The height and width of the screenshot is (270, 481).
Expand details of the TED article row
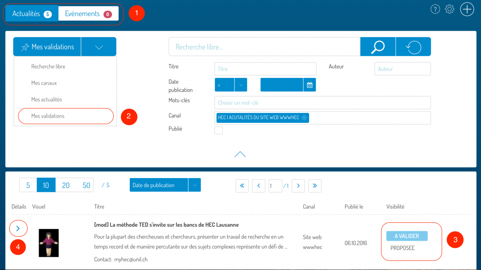click(18, 229)
